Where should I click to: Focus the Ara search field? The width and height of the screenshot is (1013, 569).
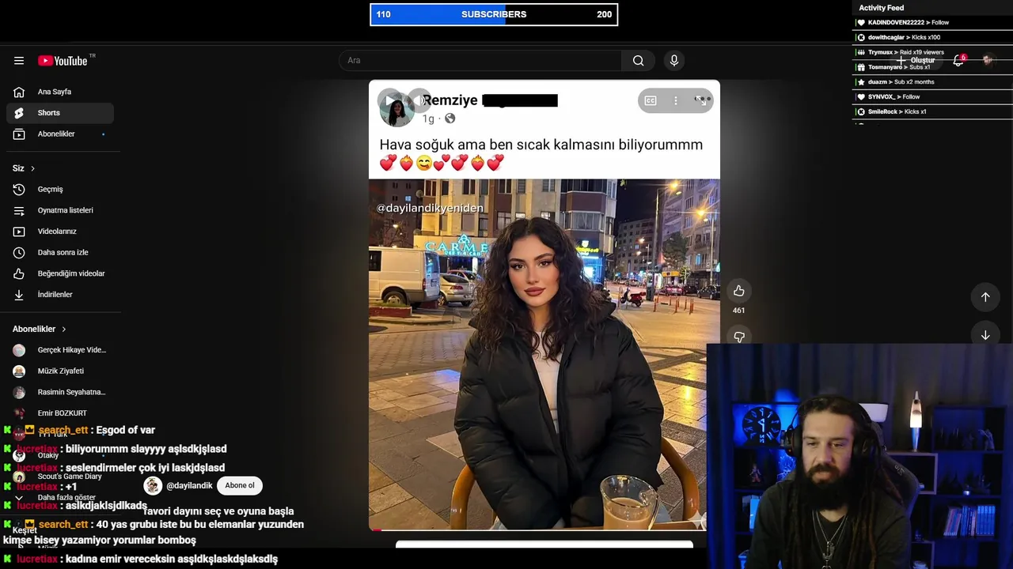[480, 61]
